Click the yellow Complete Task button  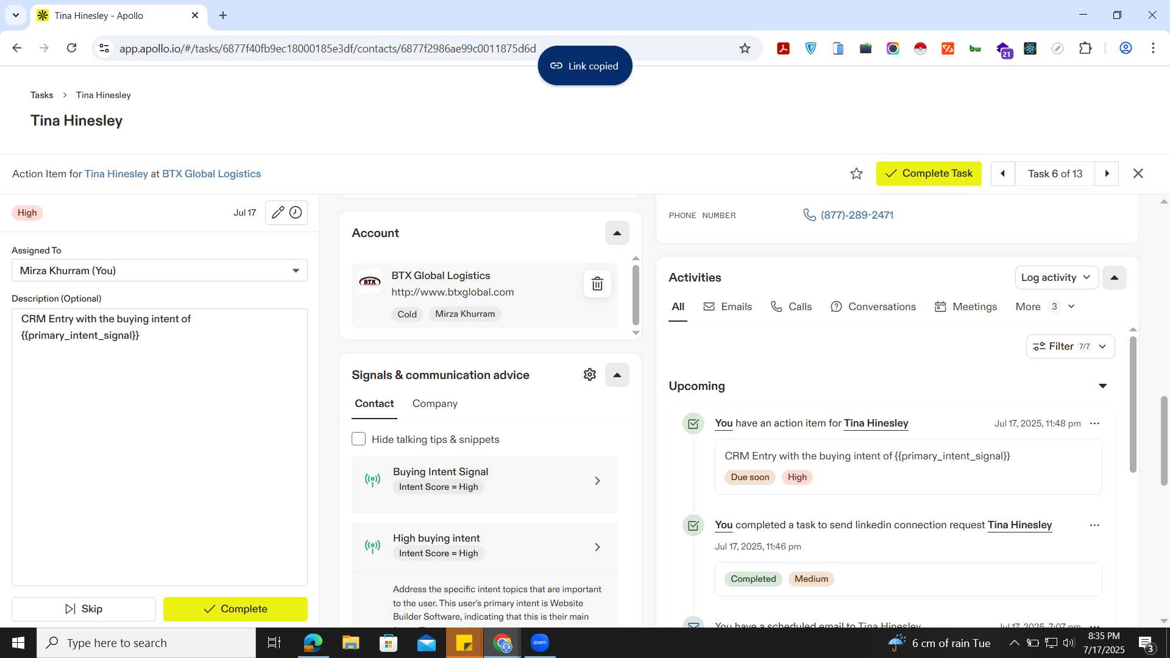[929, 174]
